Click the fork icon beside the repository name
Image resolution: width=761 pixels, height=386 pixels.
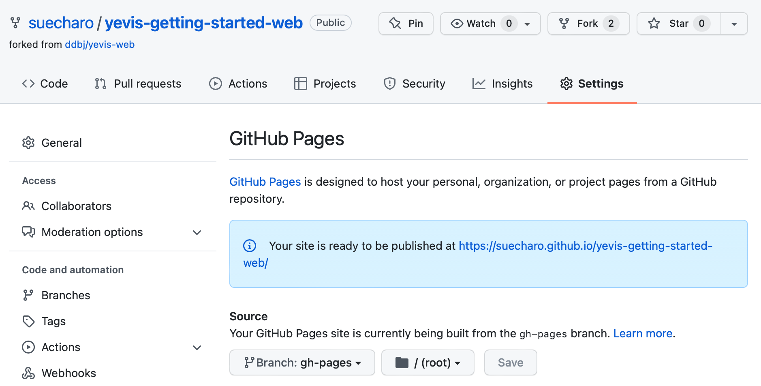tap(15, 23)
